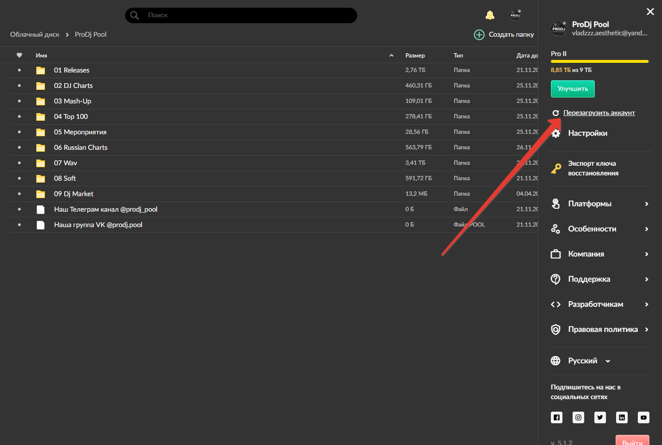
Task: Expand the Особенности submenu chevron
Action: 647,229
